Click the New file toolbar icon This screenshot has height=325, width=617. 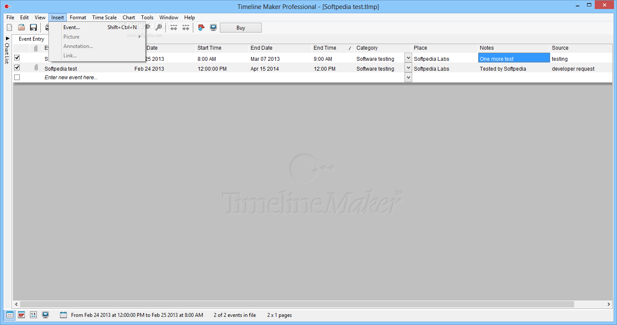click(9, 27)
